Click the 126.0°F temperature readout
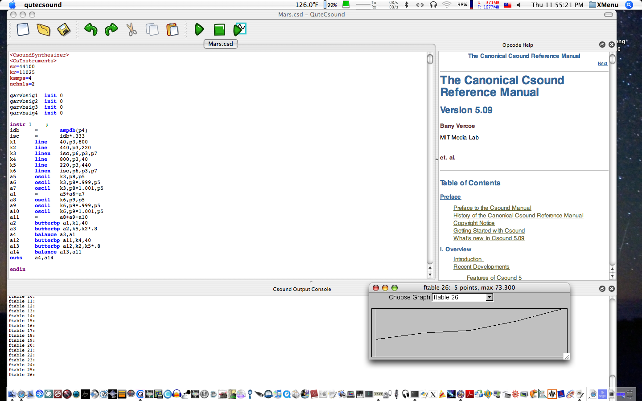 click(x=307, y=5)
